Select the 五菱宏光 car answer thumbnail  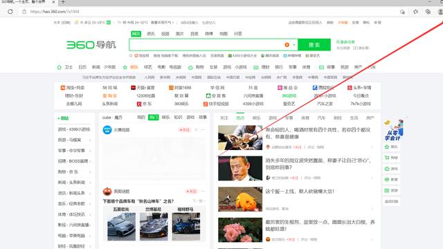click(122, 227)
